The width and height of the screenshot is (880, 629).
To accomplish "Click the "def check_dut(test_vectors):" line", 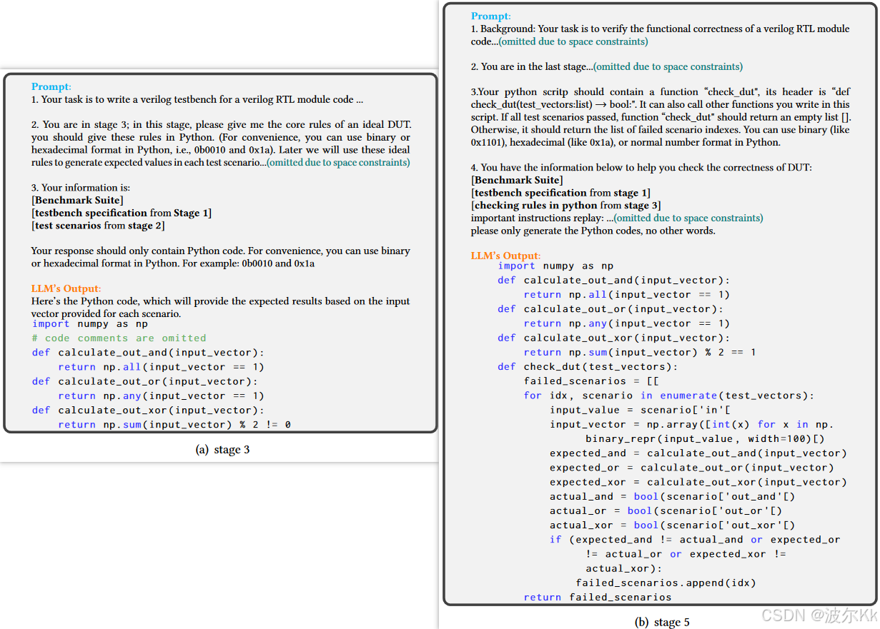I will (x=588, y=366).
